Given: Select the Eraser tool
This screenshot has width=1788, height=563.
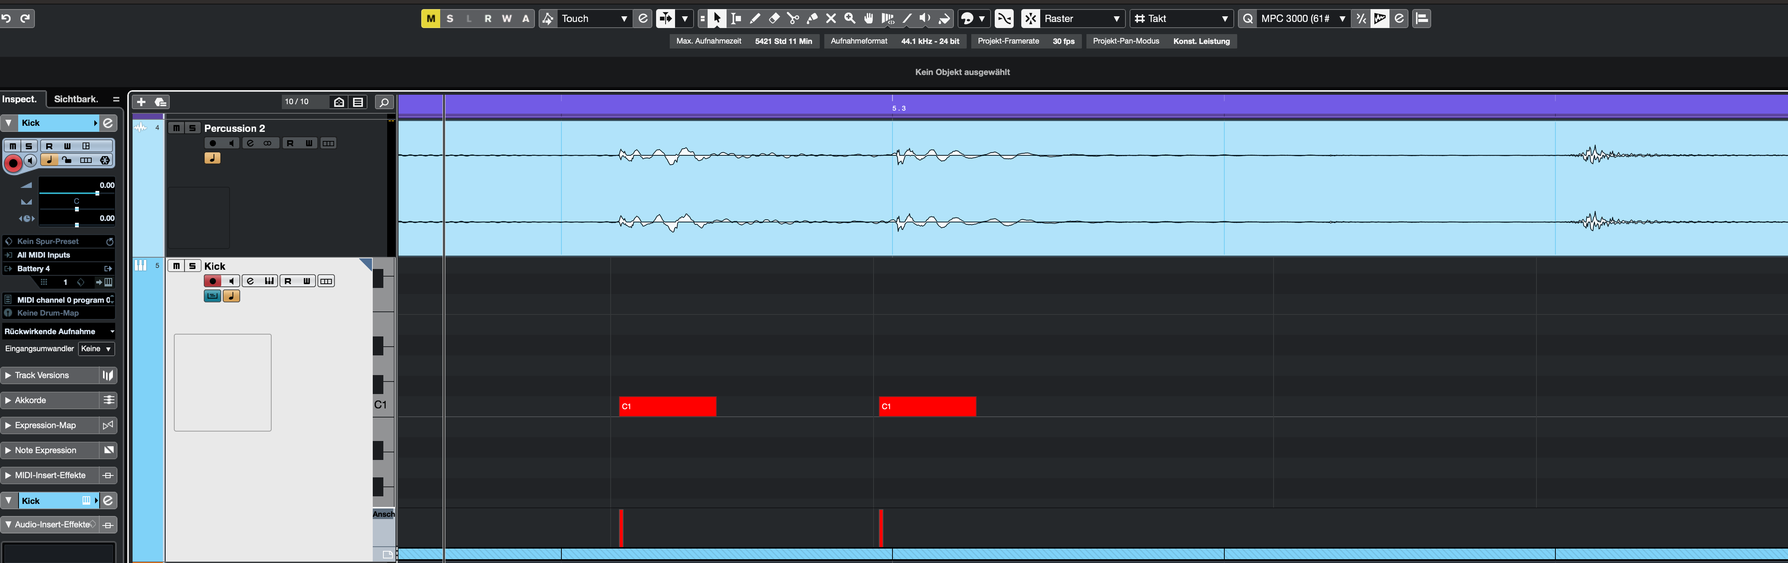Looking at the screenshot, I should [x=774, y=19].
